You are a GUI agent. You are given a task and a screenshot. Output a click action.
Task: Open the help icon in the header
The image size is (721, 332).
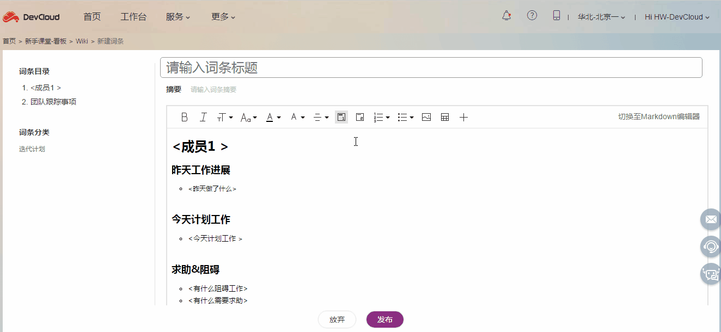(532, 15)
